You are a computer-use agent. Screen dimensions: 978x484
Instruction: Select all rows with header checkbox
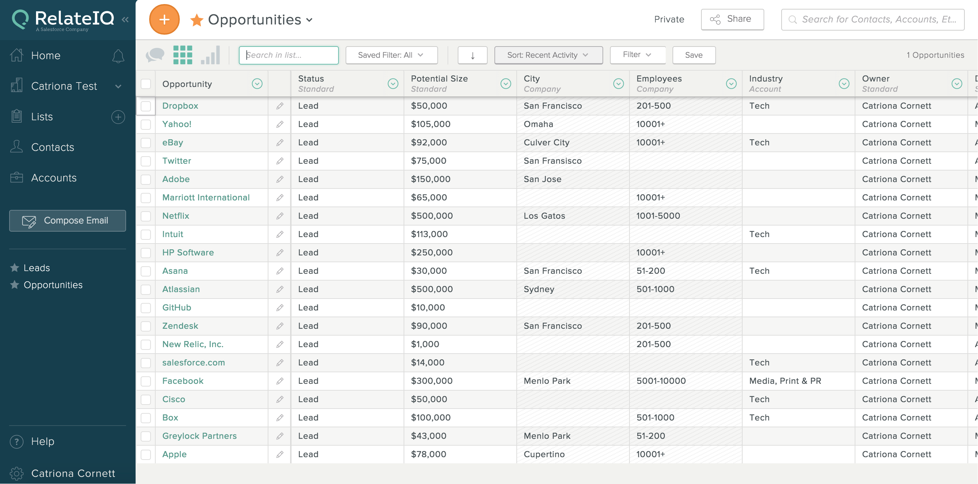[146, 84]
